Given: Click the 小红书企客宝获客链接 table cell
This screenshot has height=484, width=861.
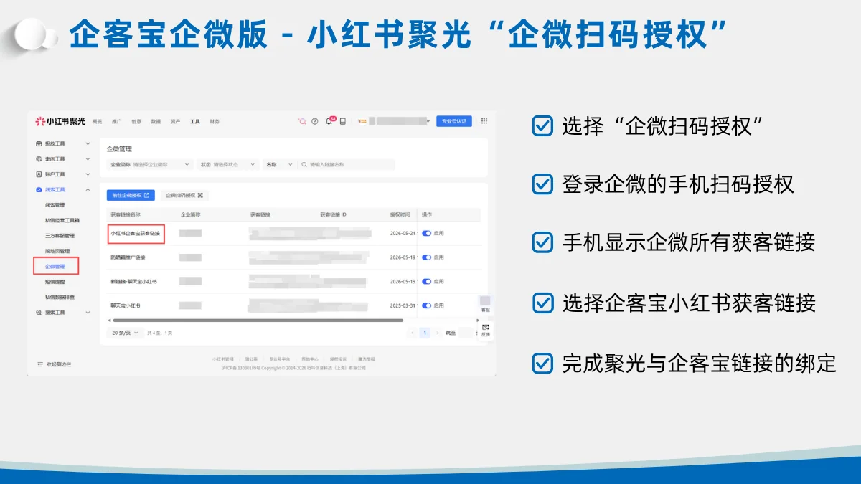Looking at the screenshot, I should [136, 233].
